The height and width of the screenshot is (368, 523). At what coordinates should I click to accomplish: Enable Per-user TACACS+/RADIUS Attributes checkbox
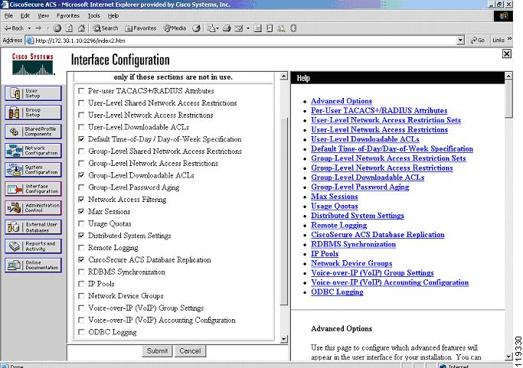tap(81, 91)
